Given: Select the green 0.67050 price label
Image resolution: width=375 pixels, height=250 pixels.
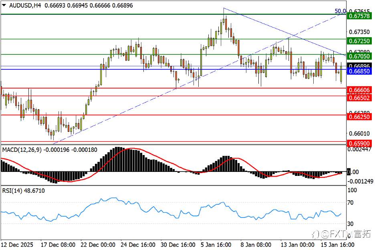Looking at the screenshot, I should pos(359,56).
